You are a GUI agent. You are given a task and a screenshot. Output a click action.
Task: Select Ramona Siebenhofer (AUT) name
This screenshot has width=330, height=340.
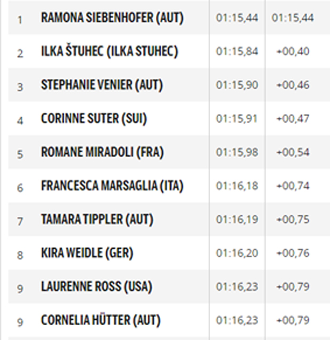click(x=112, y=18)
